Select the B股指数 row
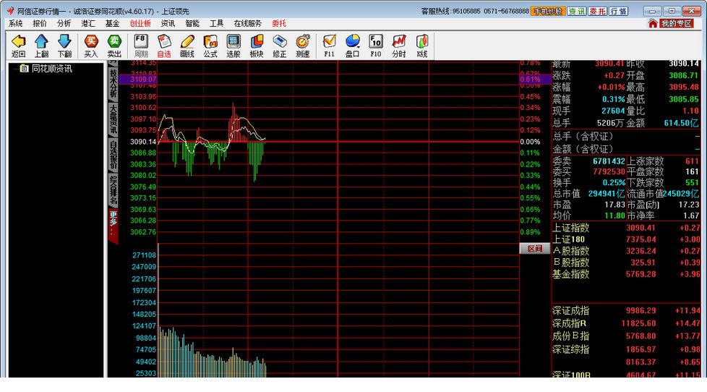707x392 pixels. [626, 262]
